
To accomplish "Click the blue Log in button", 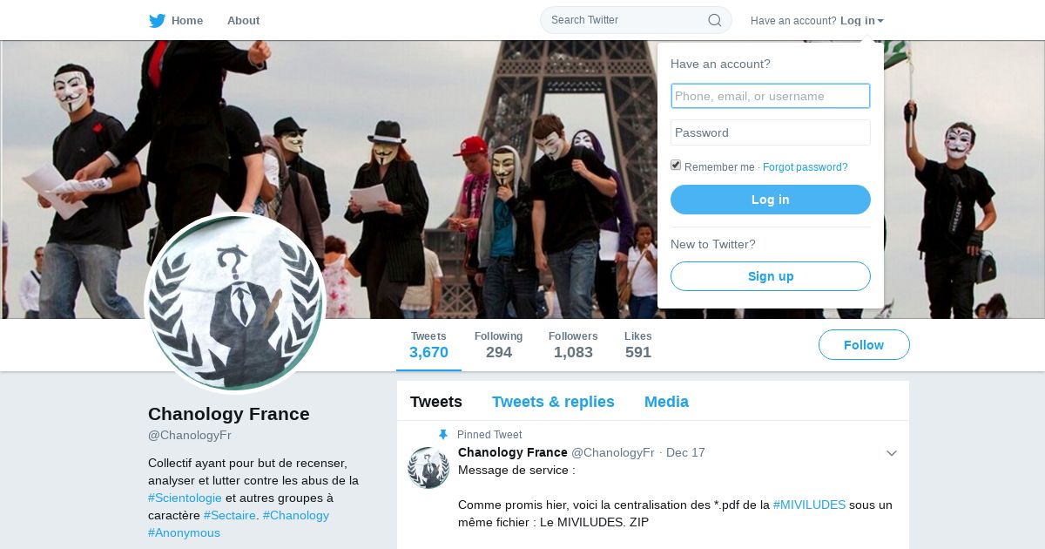I will coord(771,200).
